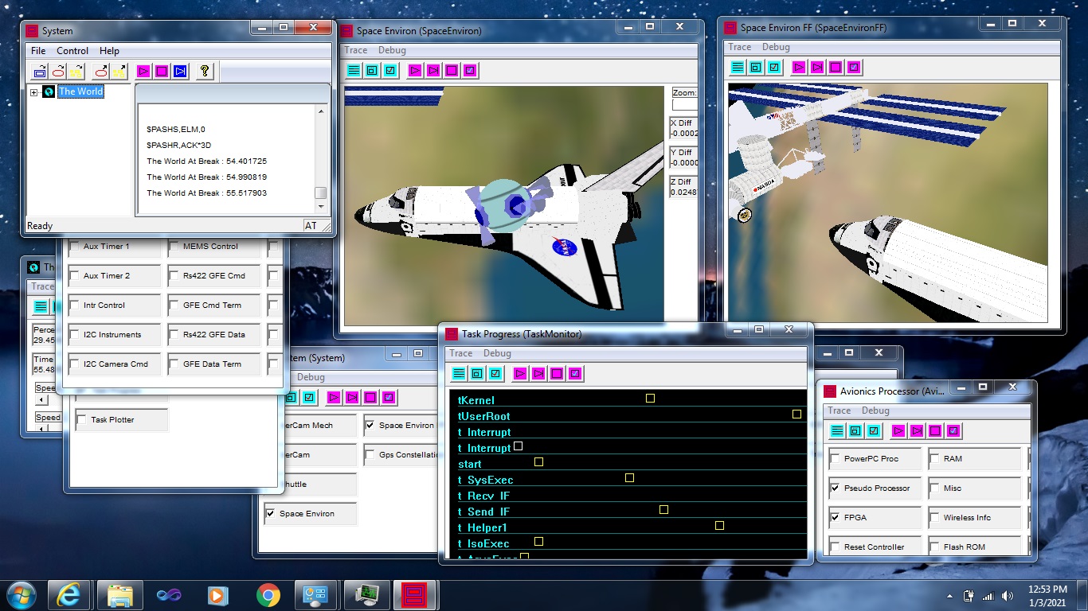Screen dimensions: 1088x611
Task: Enable the PowerPC Proc checkbox
Action: tap(835, 459)
